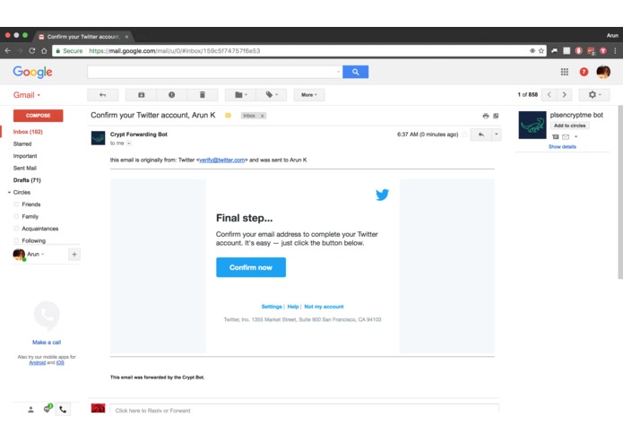Go to the newer conversation arrow
The width and height of the screenshot is (623, 443).
coord(549,95)
